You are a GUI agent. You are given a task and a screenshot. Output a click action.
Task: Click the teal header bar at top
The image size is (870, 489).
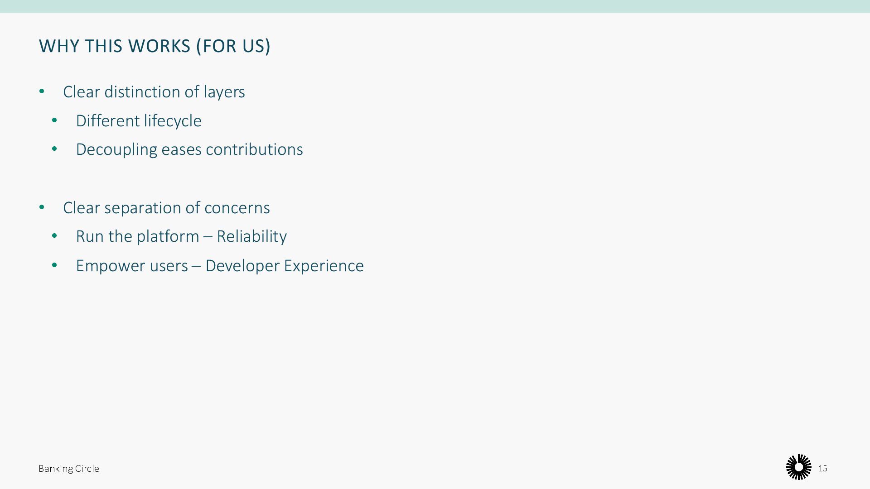435,6
